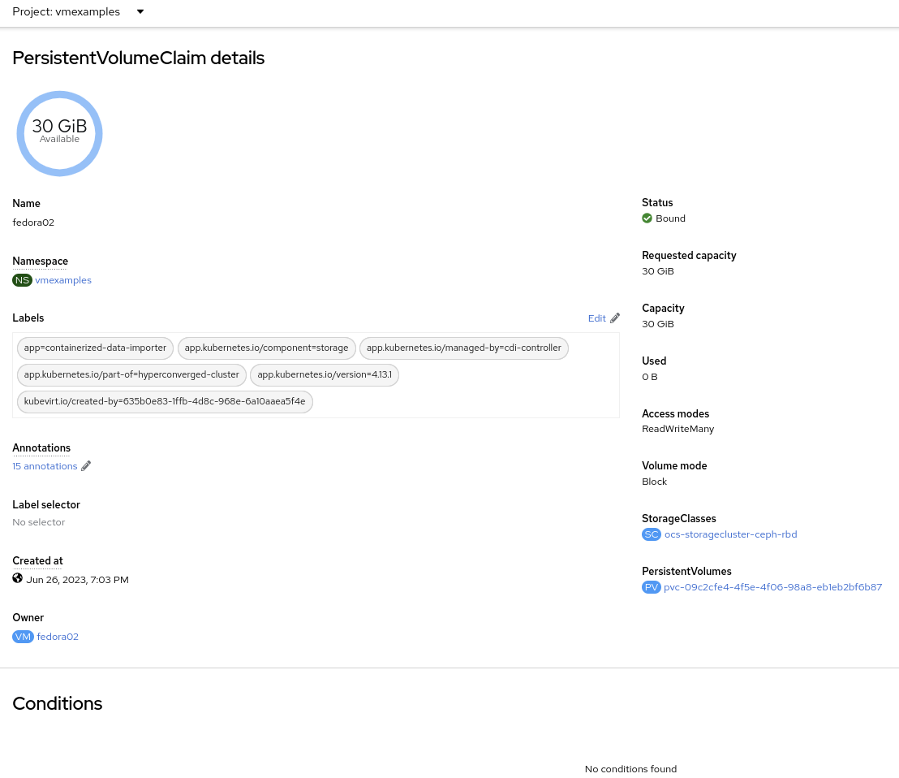
Task: Click the app.kubernetes.io/version=4.13.1 label chip
Action: 325,374
